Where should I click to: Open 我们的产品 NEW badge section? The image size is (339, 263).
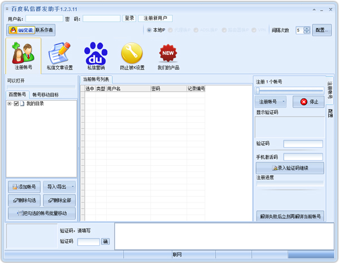(168, 56)
